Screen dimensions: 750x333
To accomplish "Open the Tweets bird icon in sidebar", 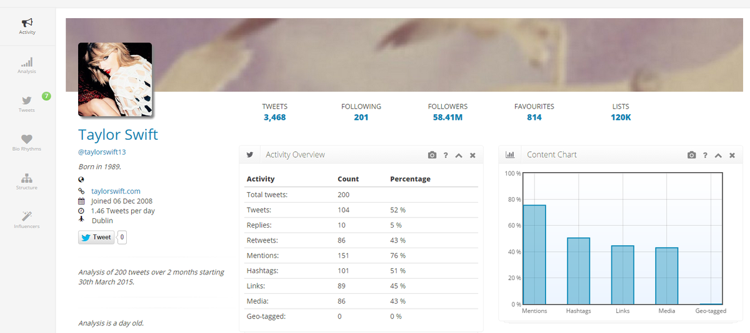I will click(27, 100).
